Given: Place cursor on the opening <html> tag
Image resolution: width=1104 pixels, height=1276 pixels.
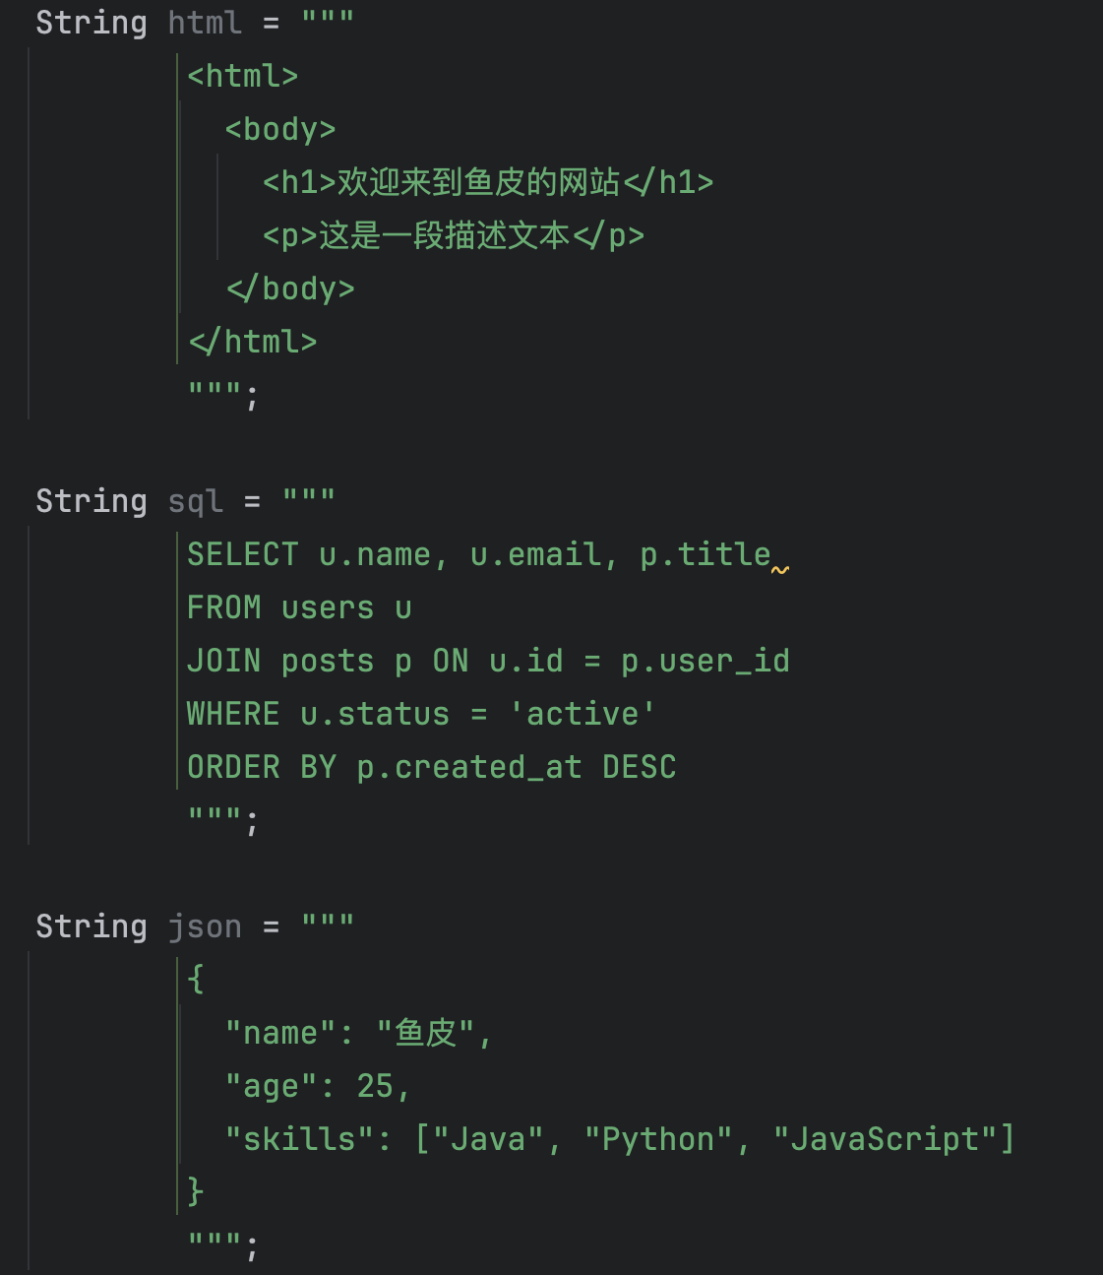Looking at the screenshot, I should coord(242,76).
